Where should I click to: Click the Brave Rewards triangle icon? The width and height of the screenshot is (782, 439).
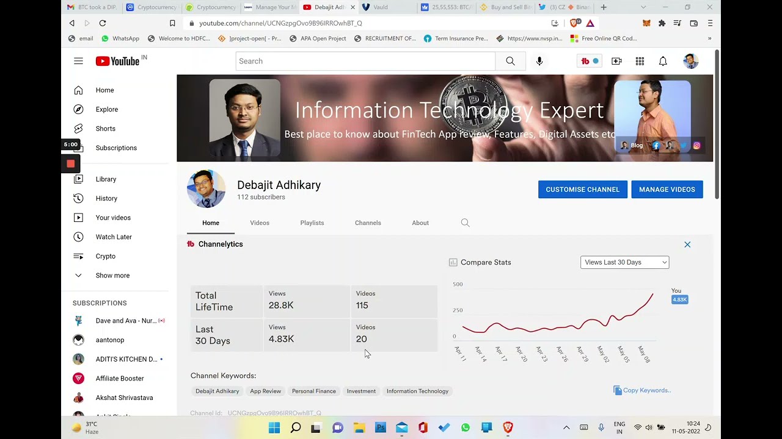tap(590, 23)
